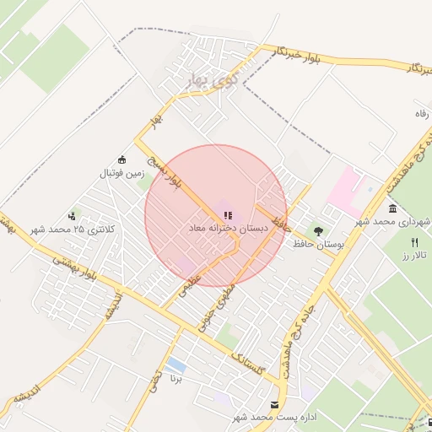432x432 pixels.
Task: Select the envelope post office icon
Action: click(274, 405)
